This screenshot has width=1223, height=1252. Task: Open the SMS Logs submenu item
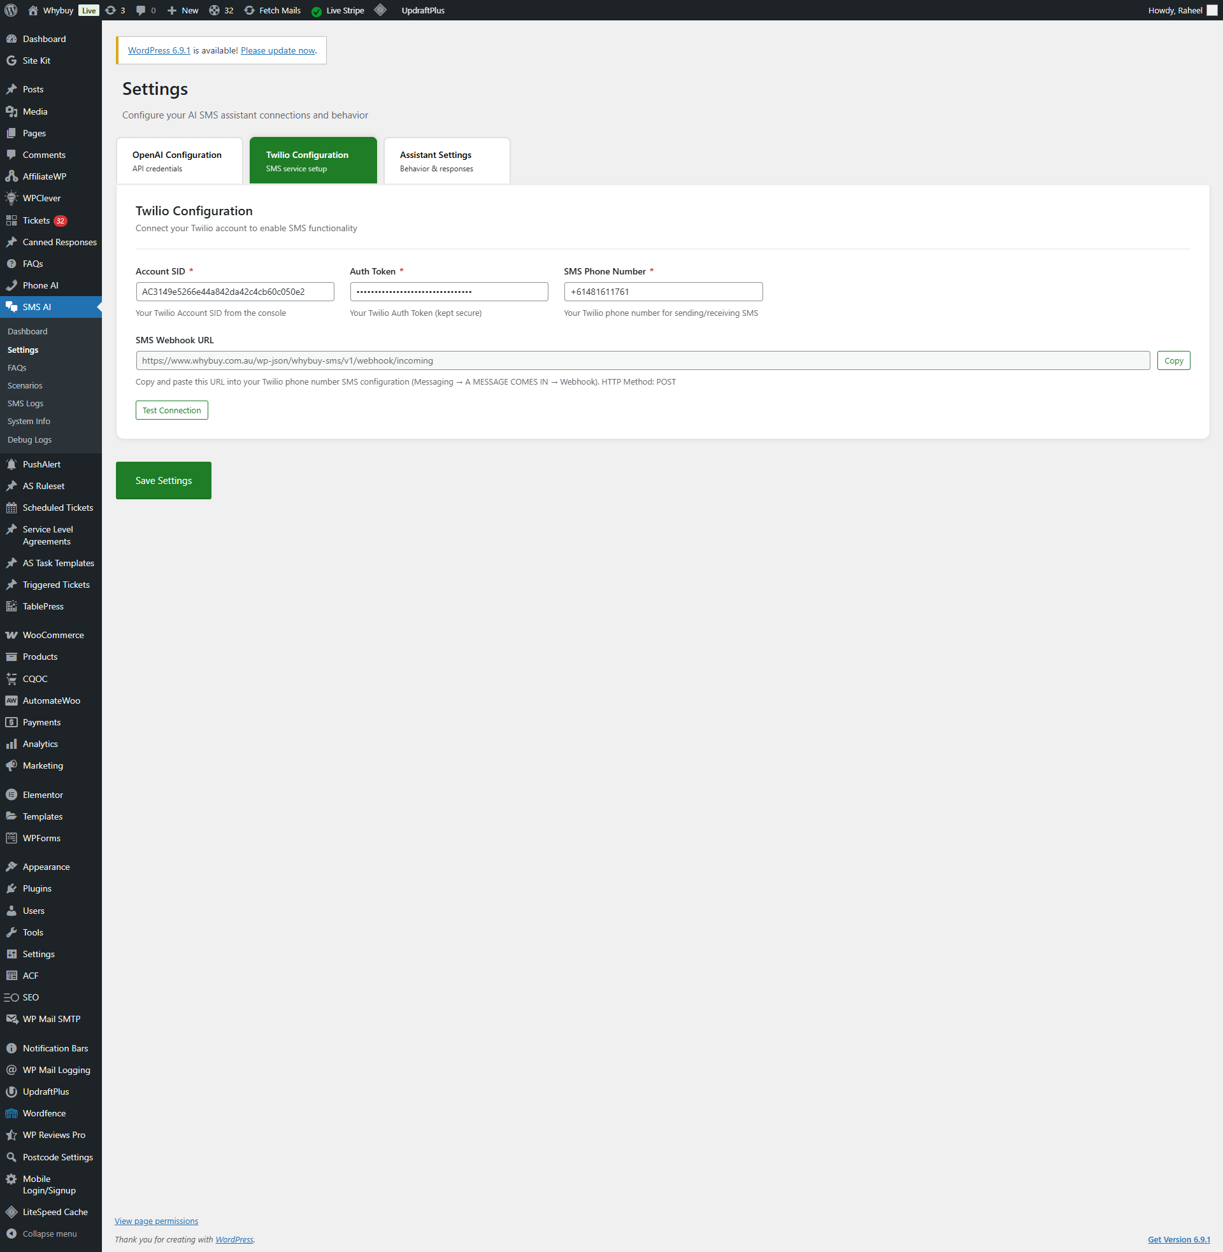pos(25,403)
